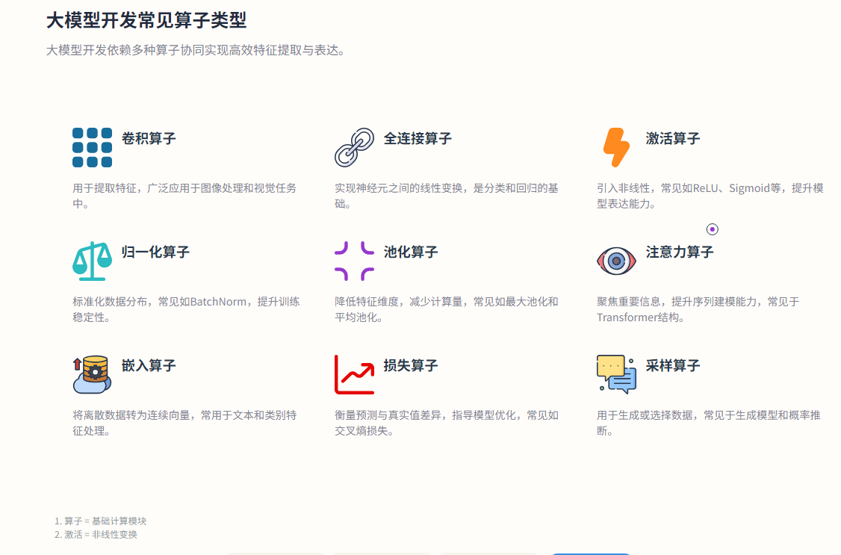Screen dimensions: 841x555
Task: Click the chain link icon for 全连接算子
Action: pyautogui.click(x=355, y=147)
